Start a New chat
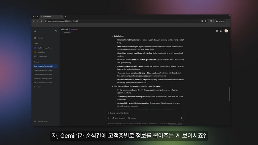This screenshot has height=145, width=258. tap(41, 38)
